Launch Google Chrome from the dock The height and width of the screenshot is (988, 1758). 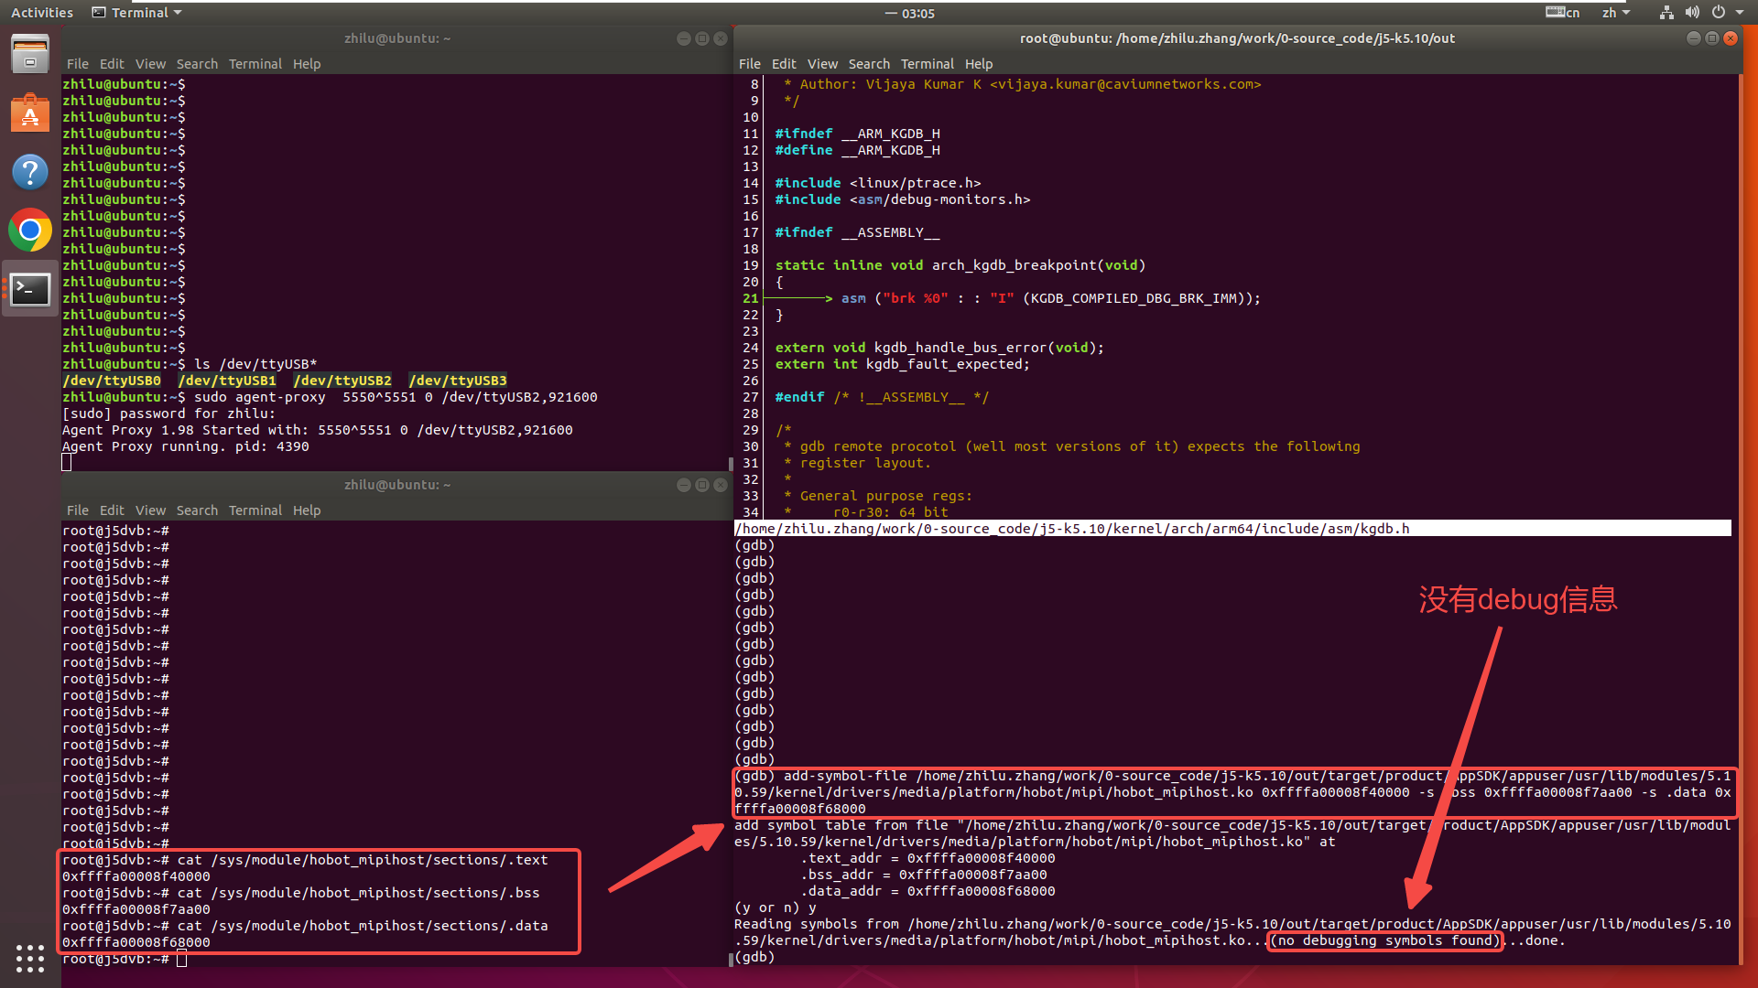pyautogui.click(x=30, y=231)
